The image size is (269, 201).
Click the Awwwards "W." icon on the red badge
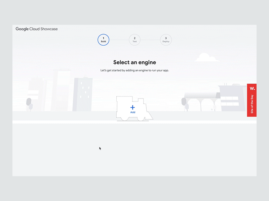(x=252, y=88)
